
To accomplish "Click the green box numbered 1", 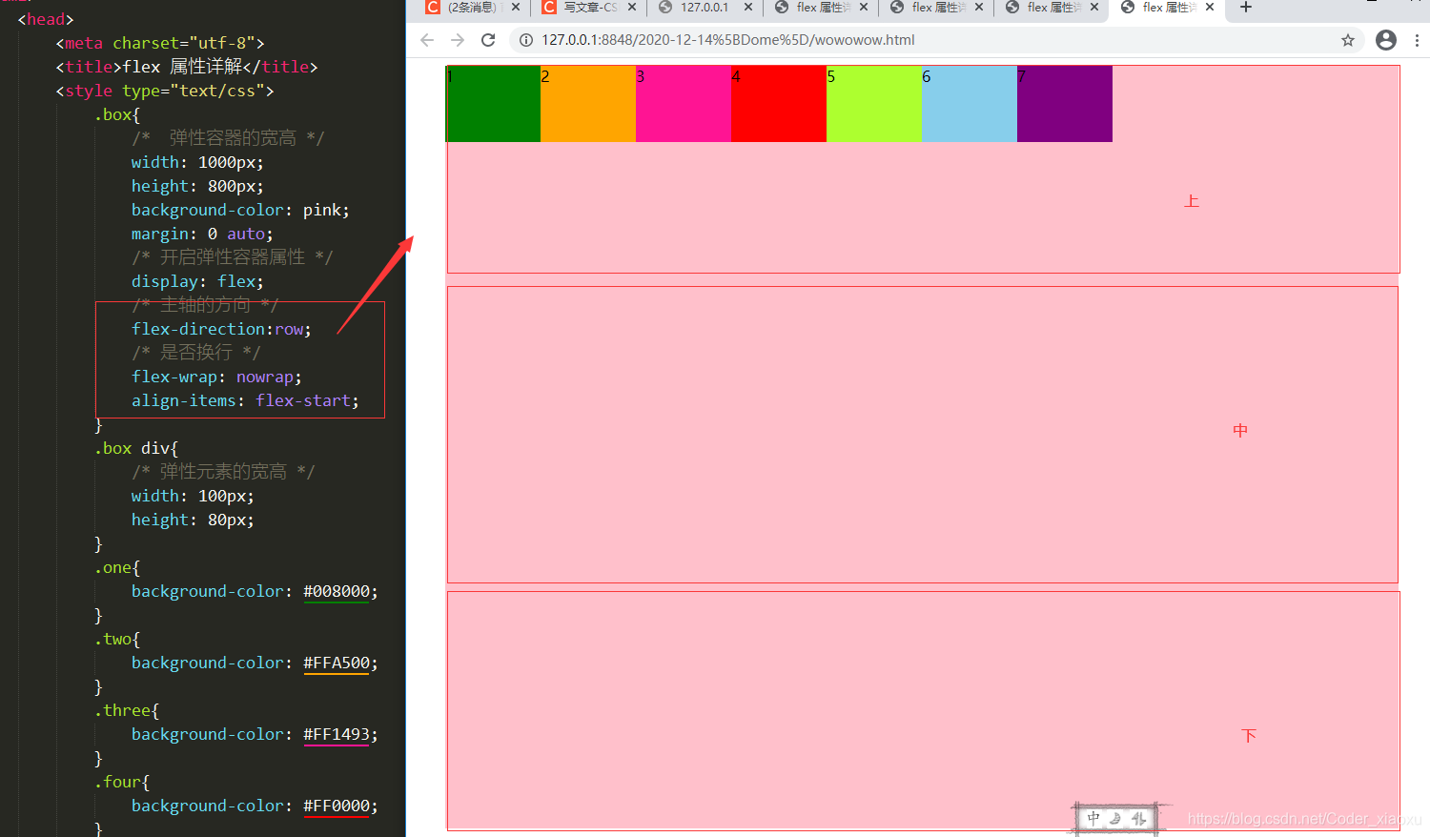I will 493,104.
